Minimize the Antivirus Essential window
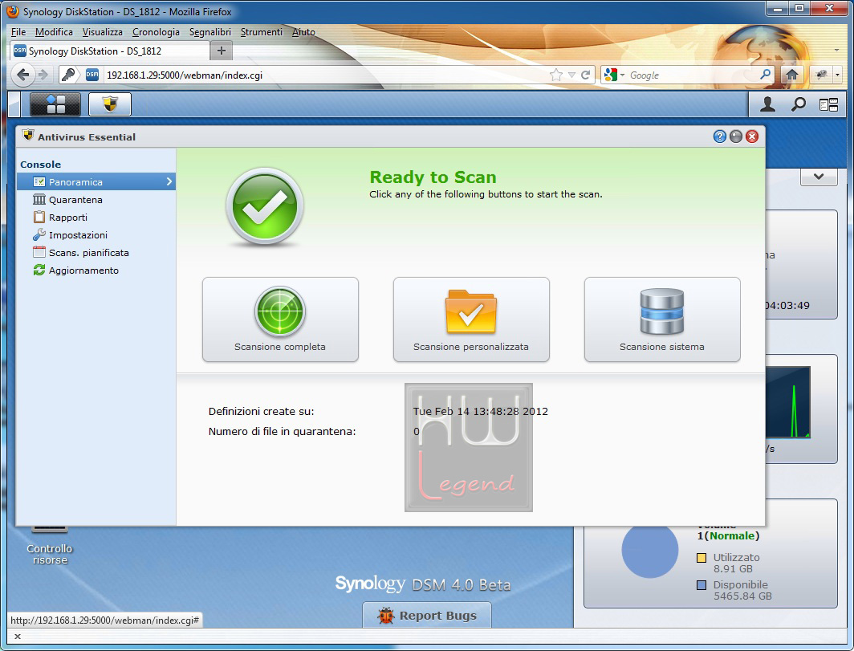Screen dimensions: 854x651 coord(736,136)
